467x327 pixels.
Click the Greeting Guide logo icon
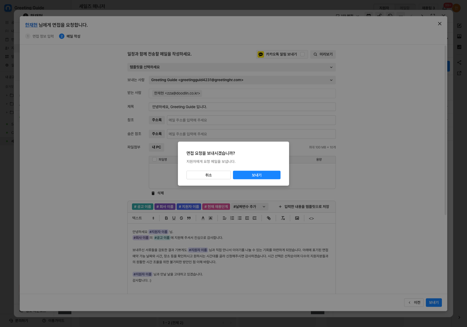click(8, 8)
